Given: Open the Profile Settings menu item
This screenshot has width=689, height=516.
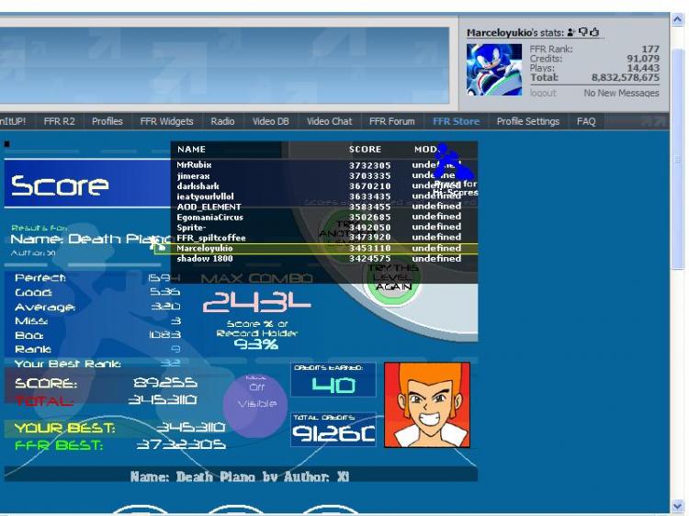Looking at the screenshot, I should (x=527, y=121).
